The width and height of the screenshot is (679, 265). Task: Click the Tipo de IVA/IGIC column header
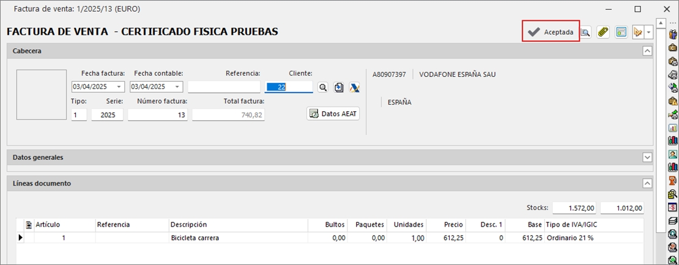point(594,225)
